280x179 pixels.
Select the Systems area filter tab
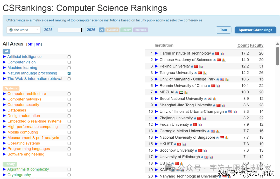(112, 30)
